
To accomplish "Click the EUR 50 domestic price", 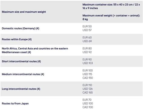I will coord(87,26).
